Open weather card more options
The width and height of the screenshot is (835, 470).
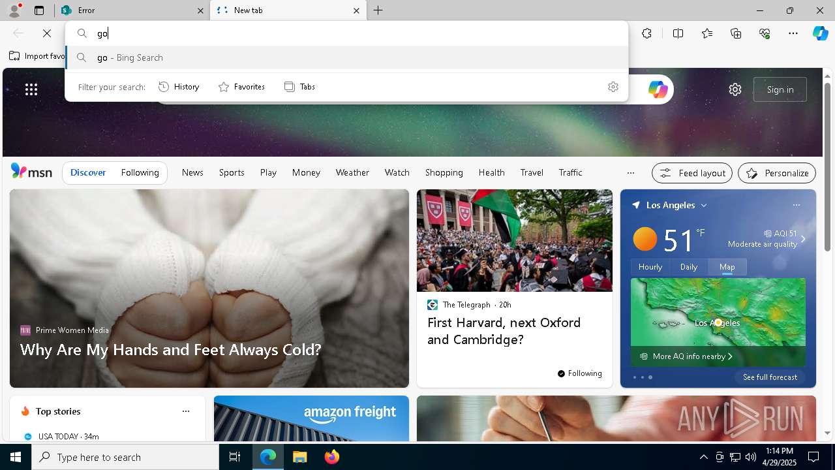(796, 205)
